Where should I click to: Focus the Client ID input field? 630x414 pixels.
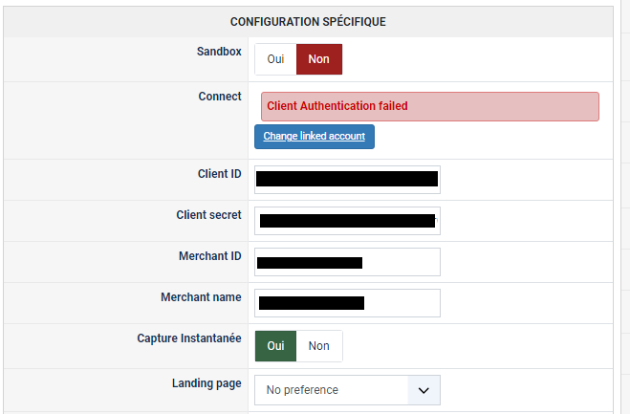click(x=347, y=179)
